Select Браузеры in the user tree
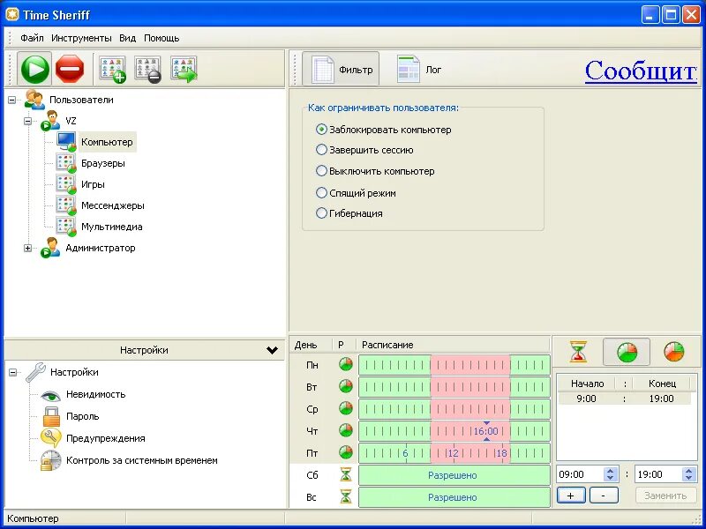 tap(103, 163)
